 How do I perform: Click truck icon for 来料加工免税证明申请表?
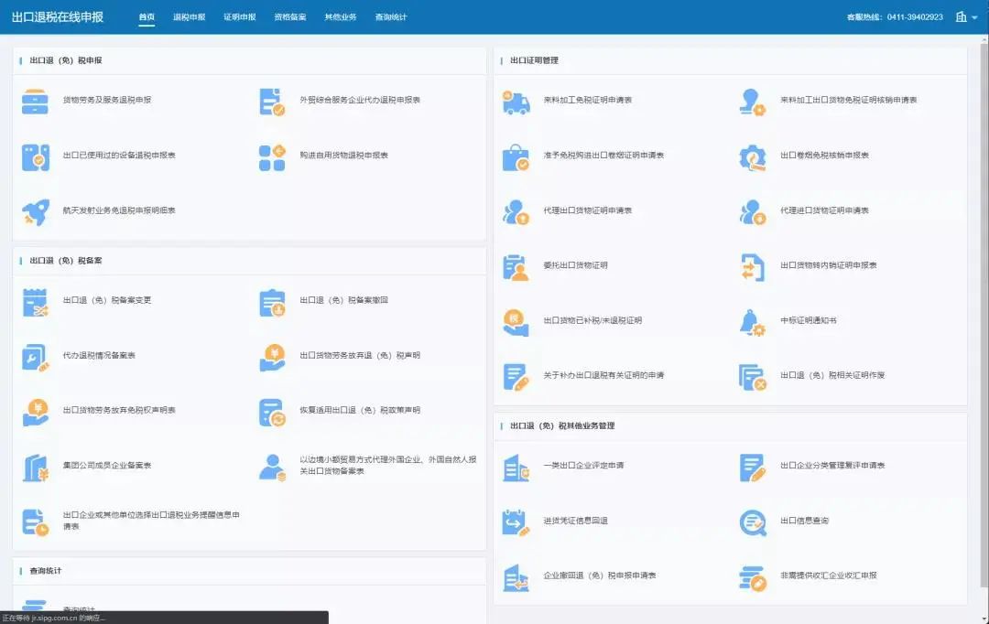coord(516,102)
